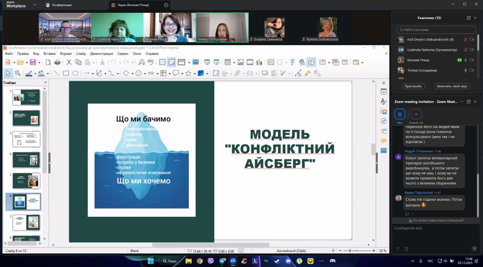The image size is (483, 267).
Task: Click the Print icon in the toolbar
Action: 57,62
